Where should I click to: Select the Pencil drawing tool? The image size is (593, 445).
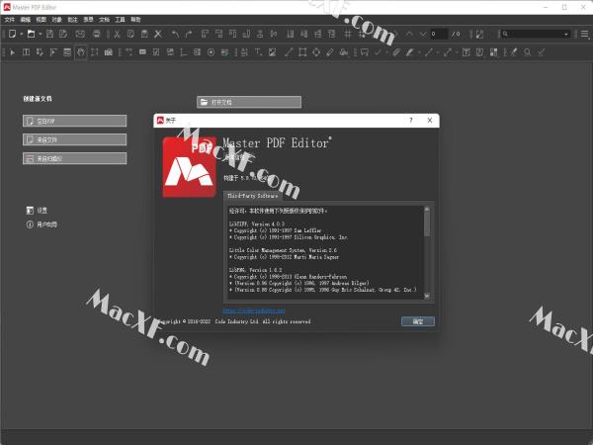pyautogui.click(x=330, y=52)
